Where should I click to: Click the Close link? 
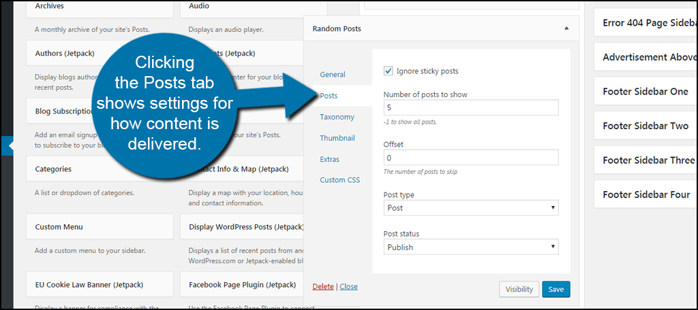[348, 286]
